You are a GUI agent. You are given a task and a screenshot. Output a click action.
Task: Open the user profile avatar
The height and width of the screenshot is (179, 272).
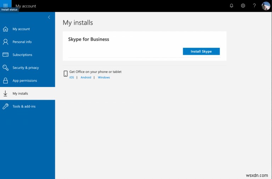[266, 6]
